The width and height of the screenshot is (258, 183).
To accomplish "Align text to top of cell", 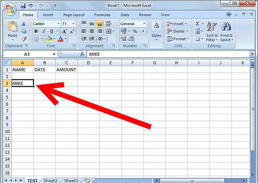I will pos(84,24).
